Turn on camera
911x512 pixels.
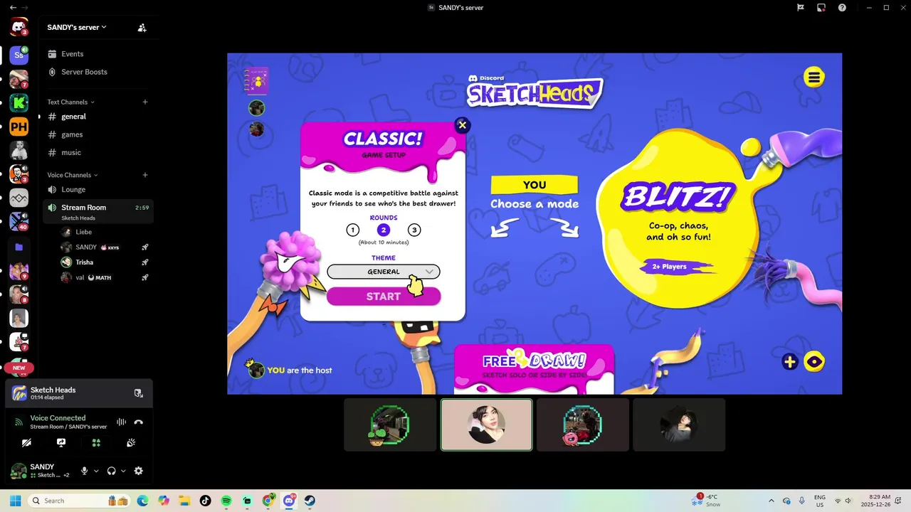pos(26,442)
